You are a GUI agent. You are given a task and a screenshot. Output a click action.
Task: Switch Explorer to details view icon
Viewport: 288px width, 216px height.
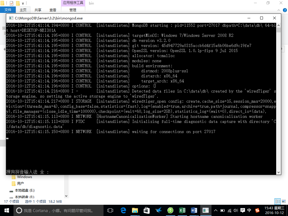click(278, 201)
